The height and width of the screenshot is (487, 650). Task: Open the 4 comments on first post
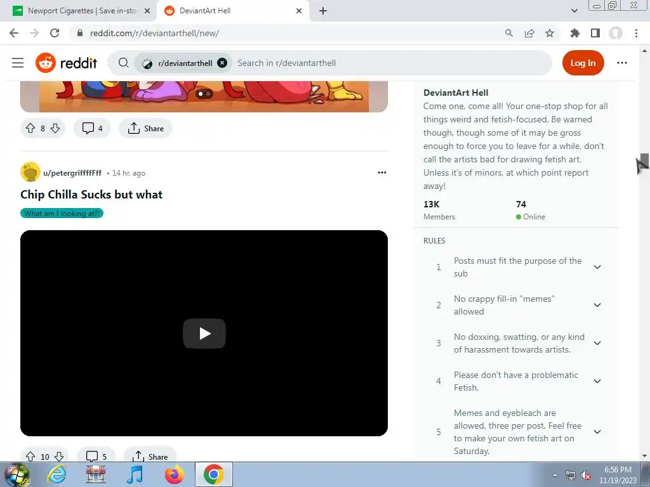[92, 128]
